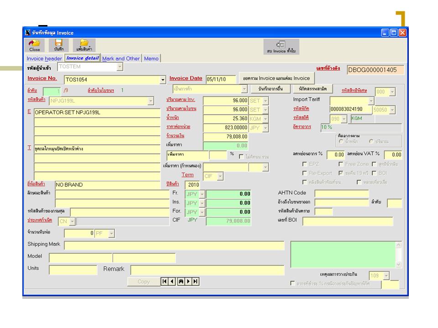The width and height of the screenshot is (438, 328).
Task: Enable the Free Zone checkbox
Action: coord(341,164)
